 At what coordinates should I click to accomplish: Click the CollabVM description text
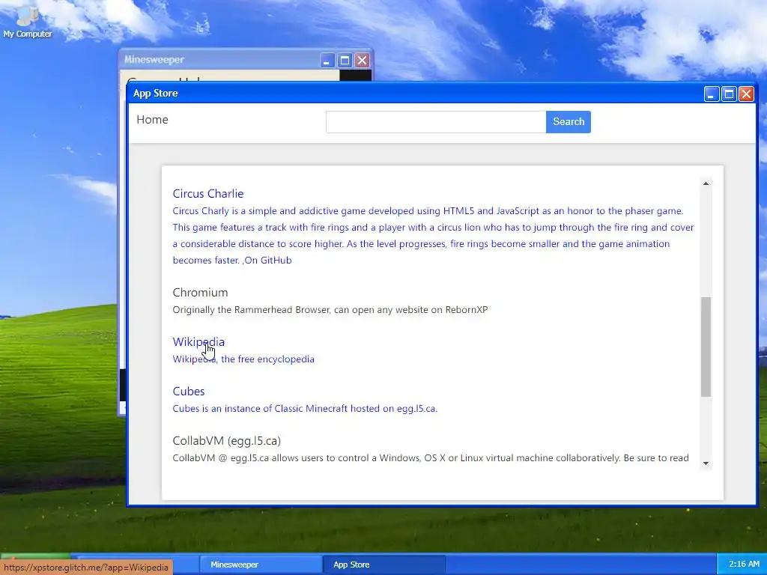click(x=431, y=457)
